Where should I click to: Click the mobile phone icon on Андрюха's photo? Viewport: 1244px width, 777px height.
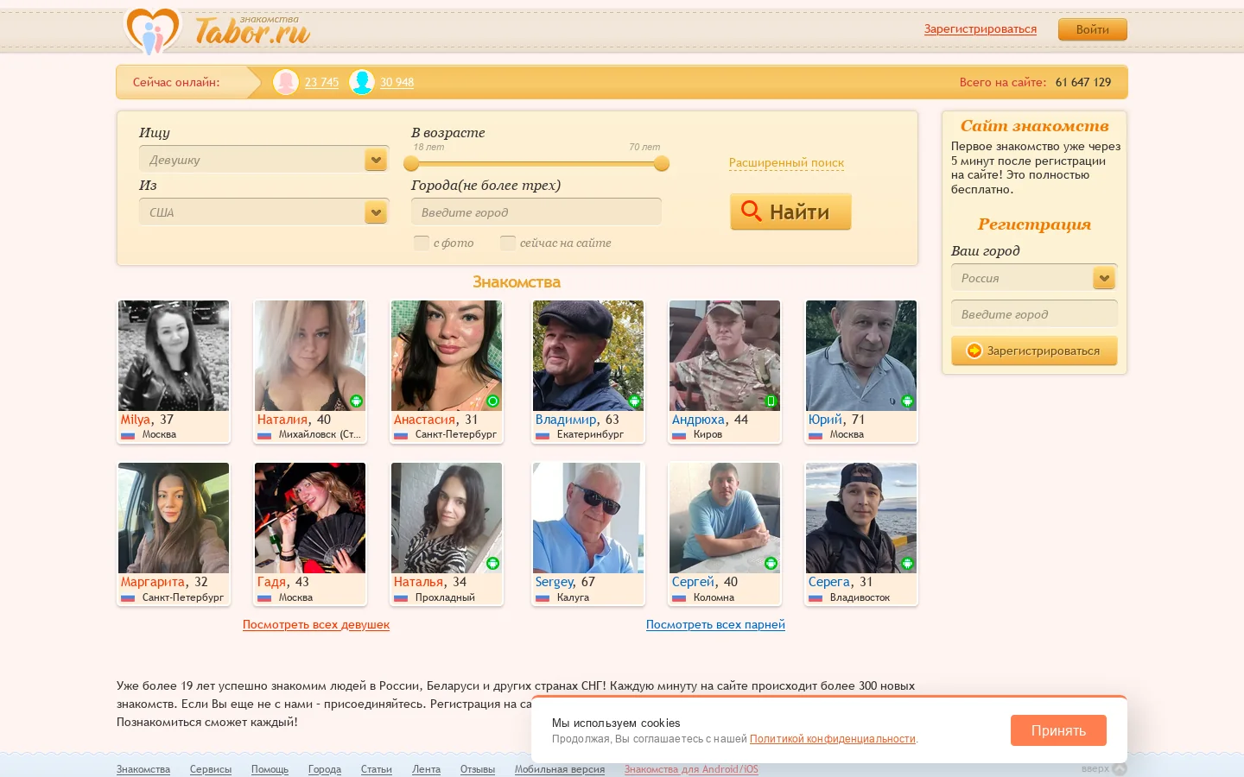pos(771,401)
